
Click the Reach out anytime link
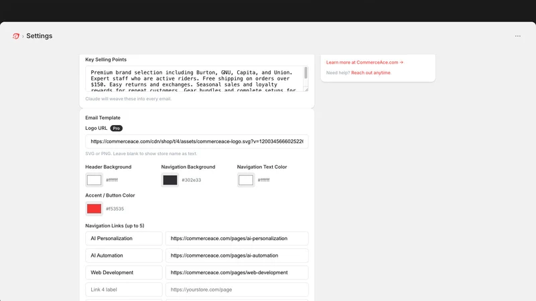[371, 73]
